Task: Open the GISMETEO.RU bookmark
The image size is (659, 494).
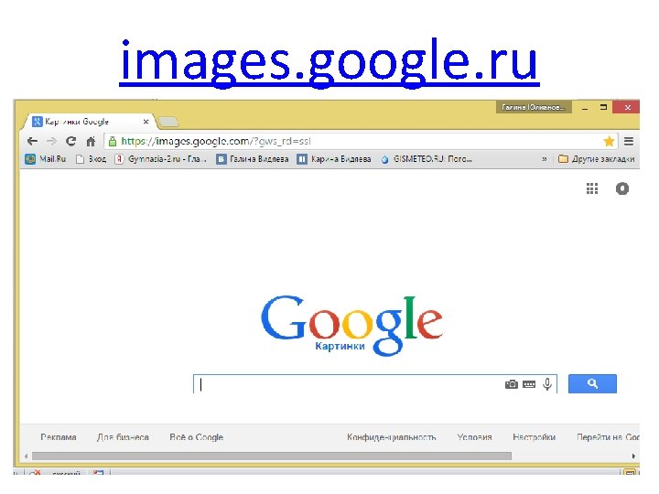Action: pyautogui.click(x=427, y=159)
